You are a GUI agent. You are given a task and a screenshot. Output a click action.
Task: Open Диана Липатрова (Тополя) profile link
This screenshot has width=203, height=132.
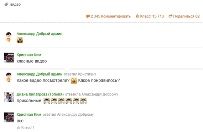pyautogui.click(x=40, y=94)
